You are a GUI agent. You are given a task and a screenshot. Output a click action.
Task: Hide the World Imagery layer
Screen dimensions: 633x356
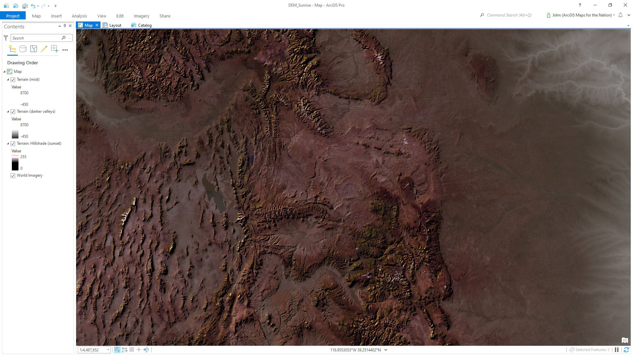[x=13, y=175]
